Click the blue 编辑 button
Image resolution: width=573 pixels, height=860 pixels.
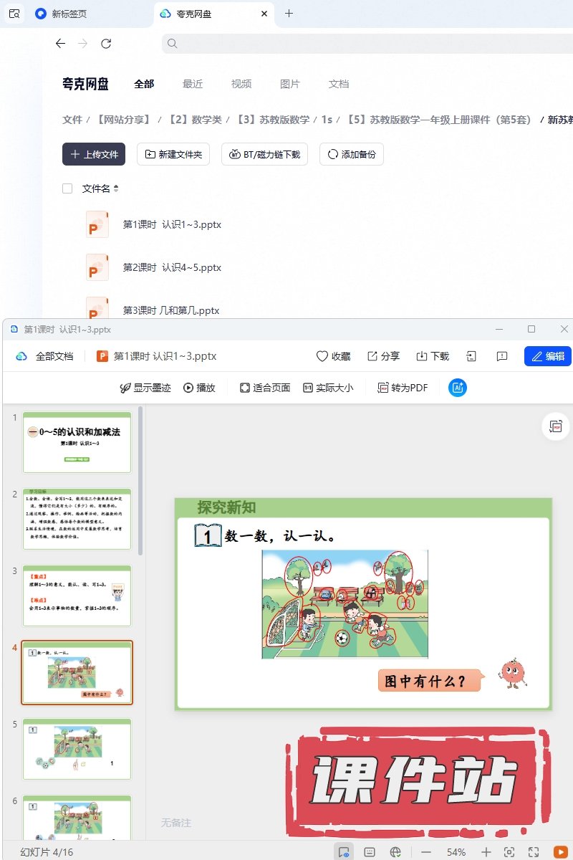click(548, 356)
